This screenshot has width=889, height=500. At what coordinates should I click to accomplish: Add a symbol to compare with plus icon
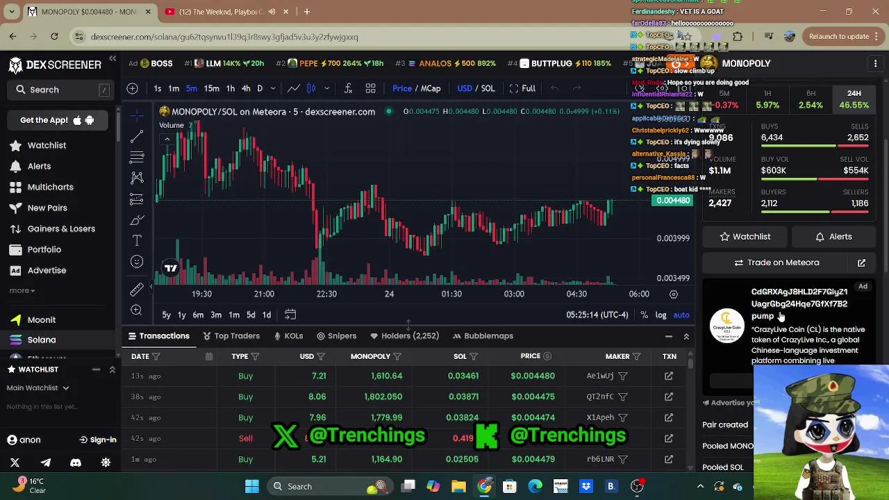tap(133, 88)
